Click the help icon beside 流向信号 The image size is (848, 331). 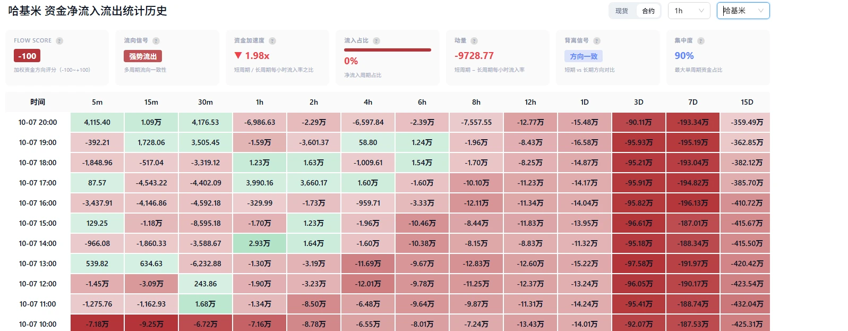coord(156,41)
